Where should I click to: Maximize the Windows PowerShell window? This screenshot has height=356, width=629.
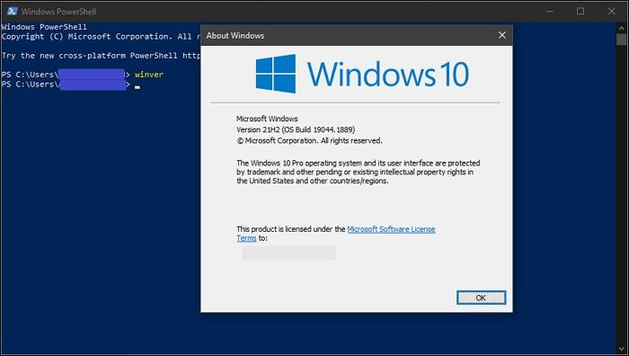[x=580, y=12]
